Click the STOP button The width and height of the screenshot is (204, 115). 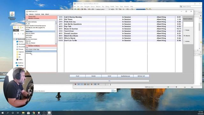[x=109, y=76]
